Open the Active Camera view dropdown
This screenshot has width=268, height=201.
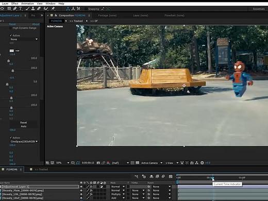click(x=152, y=163)
